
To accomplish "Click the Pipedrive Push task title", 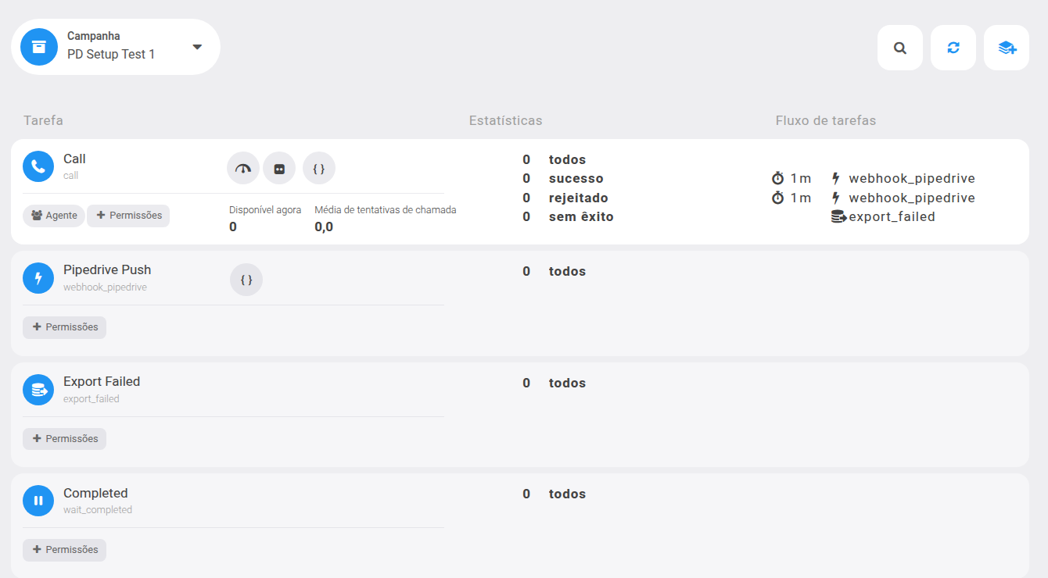I will pyautogui.click(x=107, y=270).
